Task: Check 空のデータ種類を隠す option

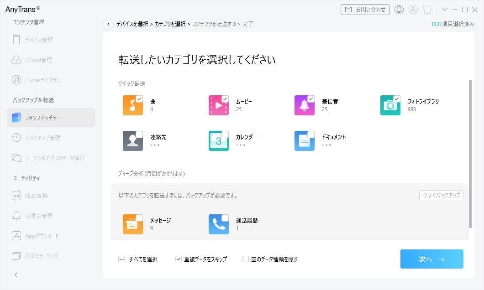Action: pos(246,259)
